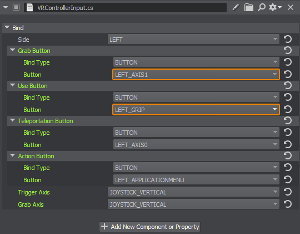The width and height of the screenshot is (300, 234).
Task: Open the Side dropdown showing LEFT
Action: coord(193,40)
